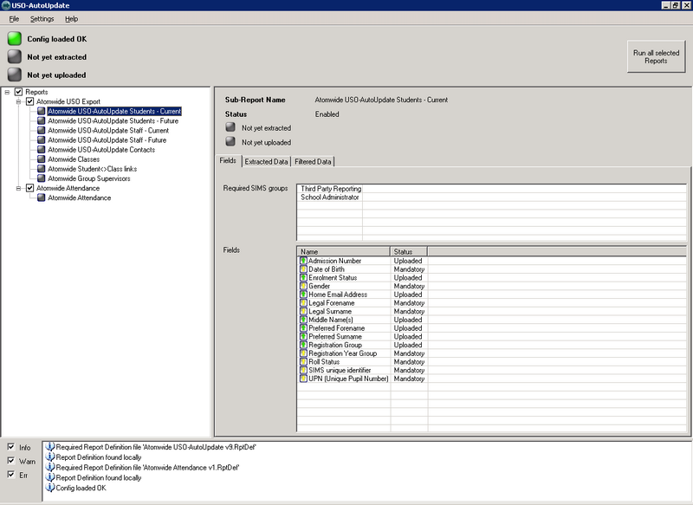The width and height of the screenshot is (693, 505).
Task: Switch to the Extracted Data tab
Action: (266, 162)
